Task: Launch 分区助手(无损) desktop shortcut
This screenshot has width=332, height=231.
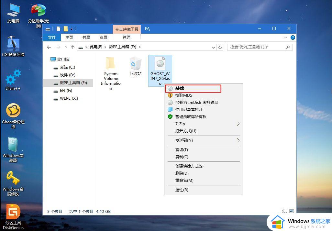Action: tap(38, 15)
